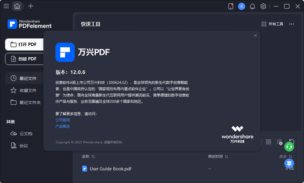This screenshot has width=304, height=183.
Task: Select the 收藏文件 menu item
Action: pos(28,90)
